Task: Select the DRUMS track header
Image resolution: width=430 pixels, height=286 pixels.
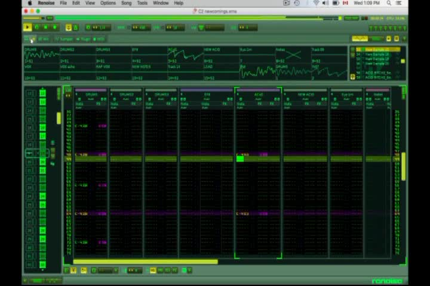Action: tap(91, 94)
